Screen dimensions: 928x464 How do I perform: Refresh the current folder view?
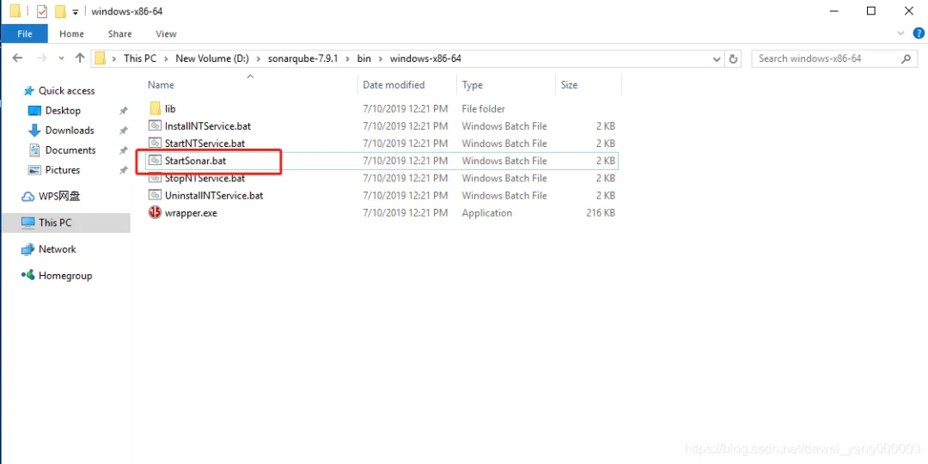pos(733,58)
